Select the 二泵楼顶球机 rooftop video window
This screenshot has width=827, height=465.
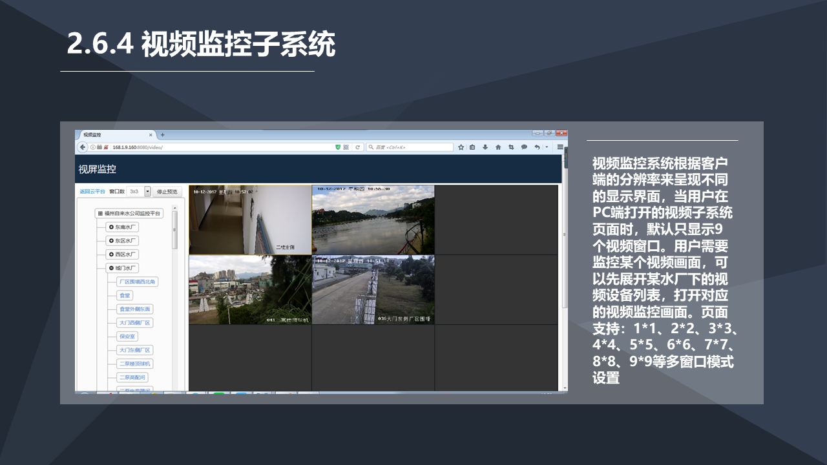[x=250, y=289]
